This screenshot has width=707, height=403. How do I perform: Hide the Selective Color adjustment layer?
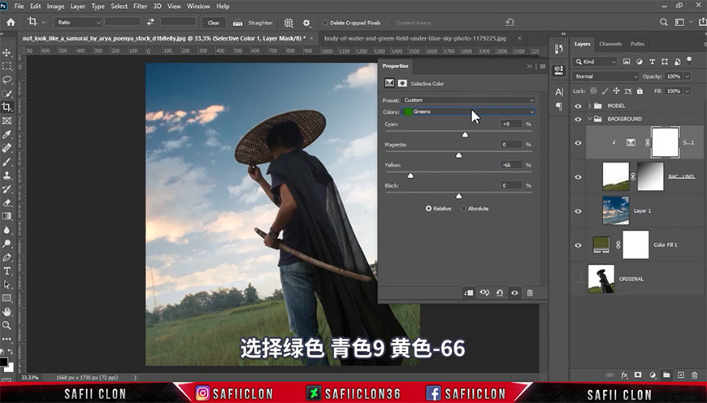[578, 143]
